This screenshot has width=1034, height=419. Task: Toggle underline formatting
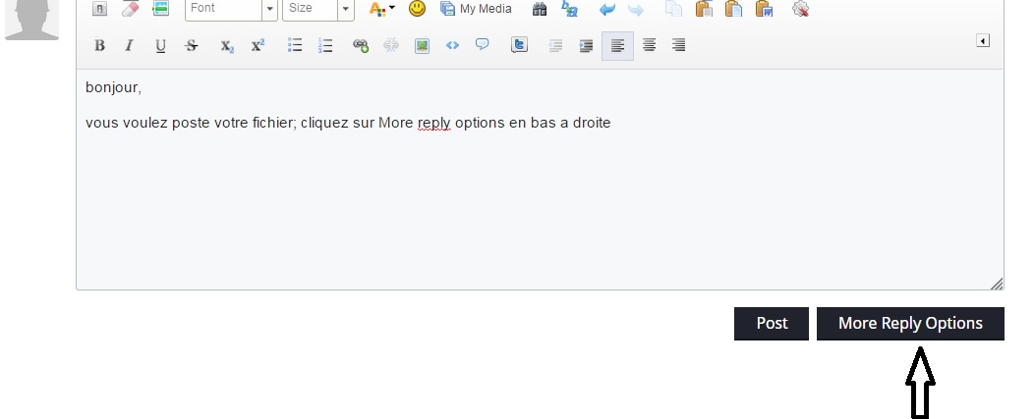(160, 45)
